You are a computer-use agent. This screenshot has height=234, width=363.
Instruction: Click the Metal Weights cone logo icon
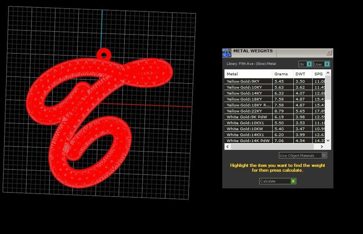pyautogui.click(x=227, y=53)
